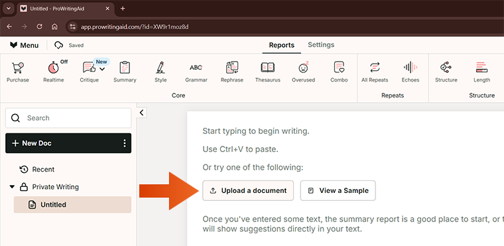
Task: Switch to the Reports tab
Action: (x=282, y=45)
